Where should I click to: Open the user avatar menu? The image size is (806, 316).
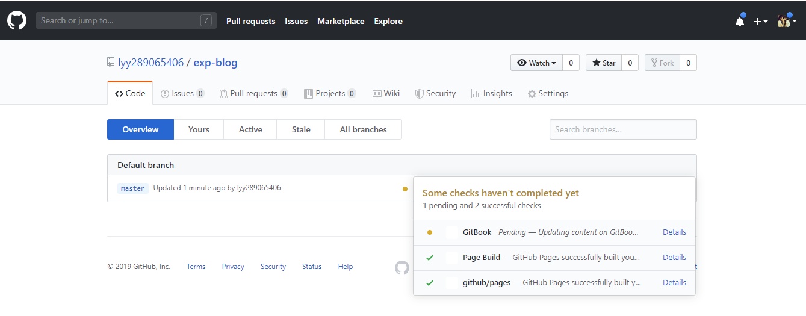pyautogui.click(x=787, y=21)
